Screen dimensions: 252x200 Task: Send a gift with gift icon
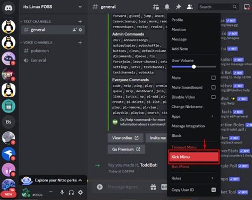153,187
